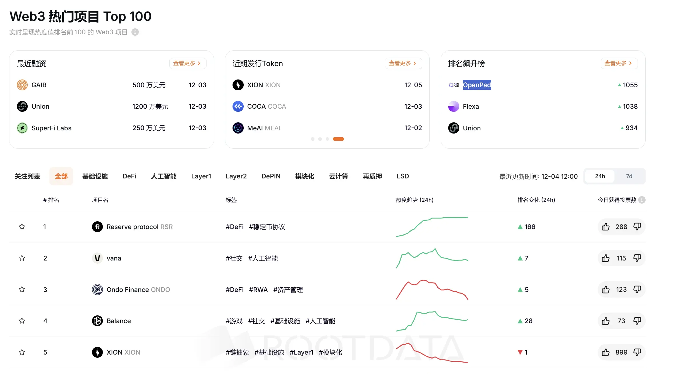Star the Balance project as favorite
Image resolution: width=689 pixels, height=374 pixels.
[x=22, y=321]
